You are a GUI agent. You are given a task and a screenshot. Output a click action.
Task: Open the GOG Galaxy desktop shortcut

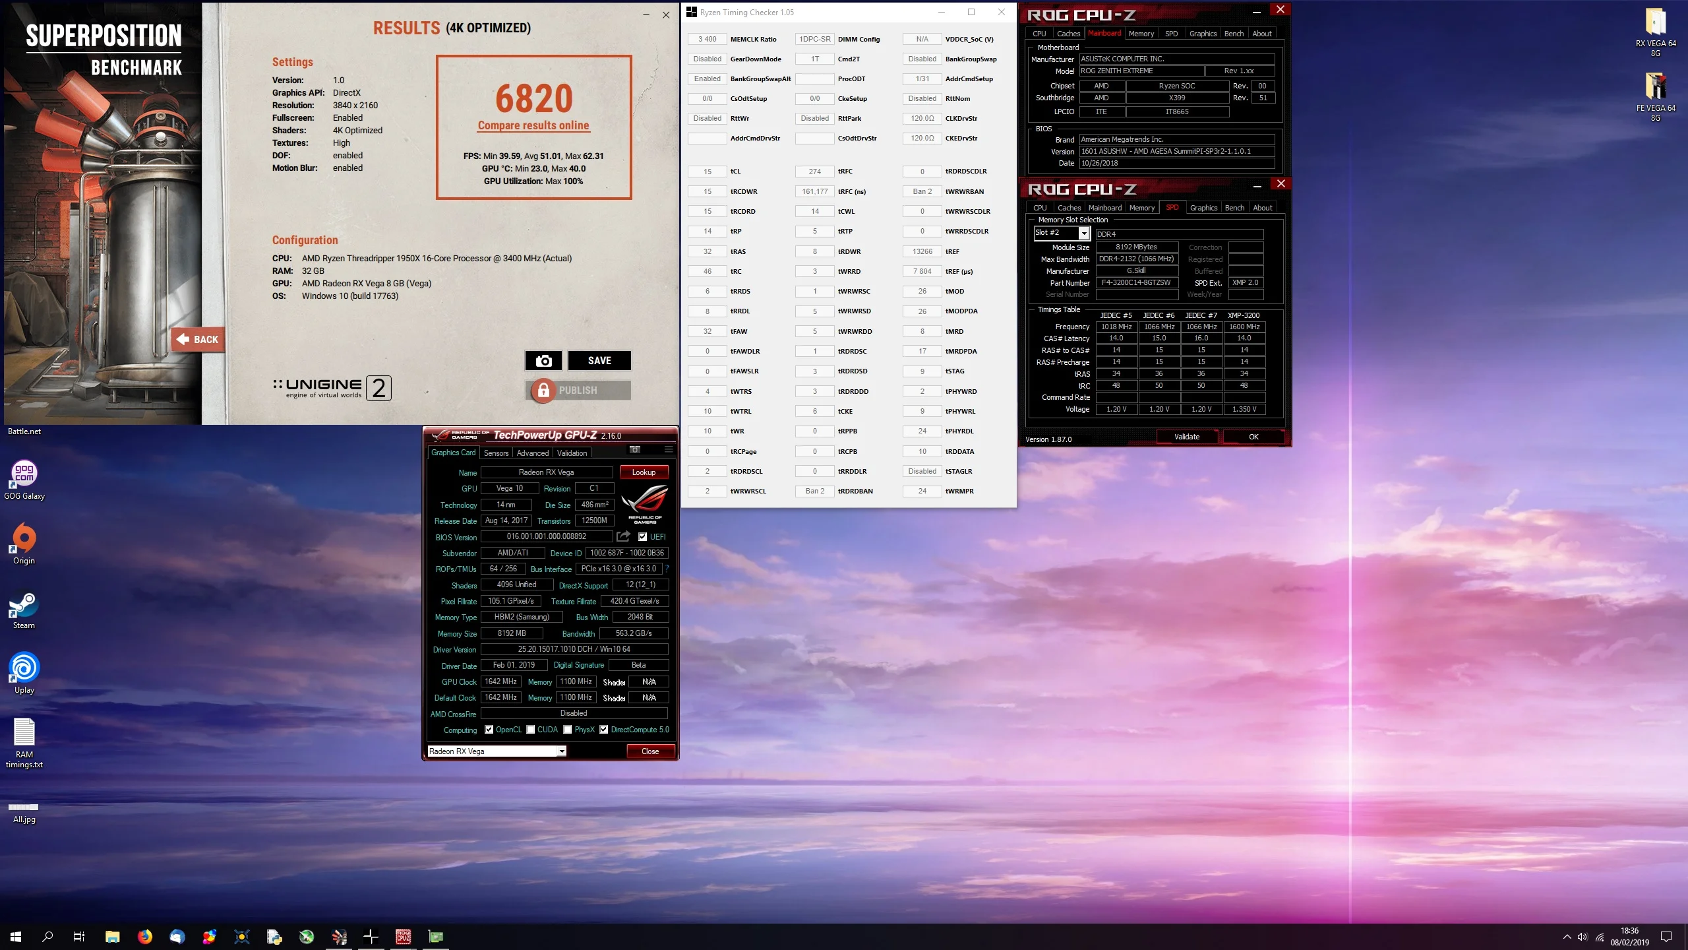tap(24, 480)
